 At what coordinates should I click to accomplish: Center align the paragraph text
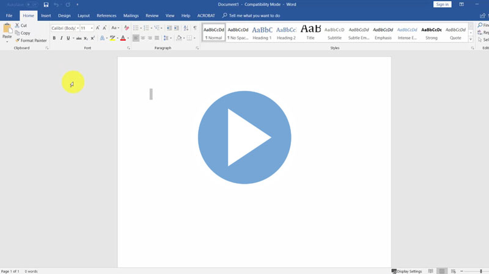pos(143,38)
